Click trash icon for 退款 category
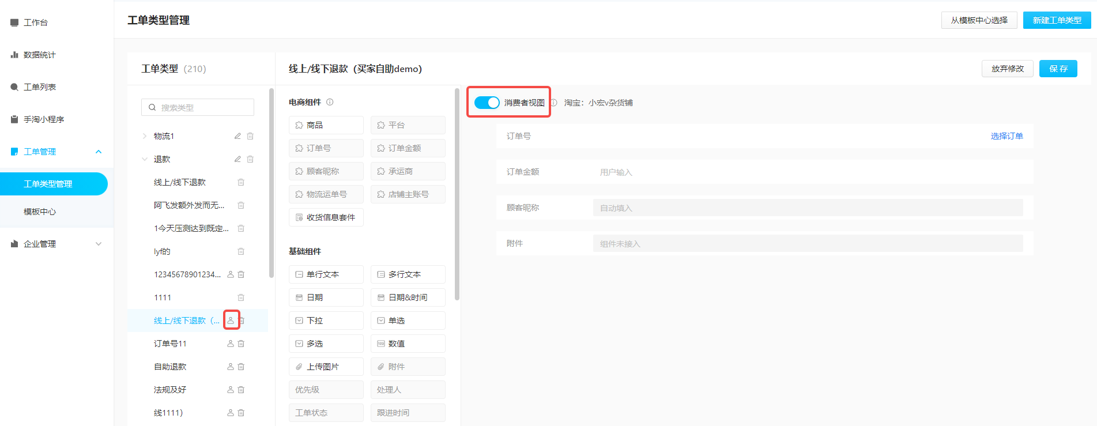The height and width of the screenshot is (426, 1097). point(250,159)
